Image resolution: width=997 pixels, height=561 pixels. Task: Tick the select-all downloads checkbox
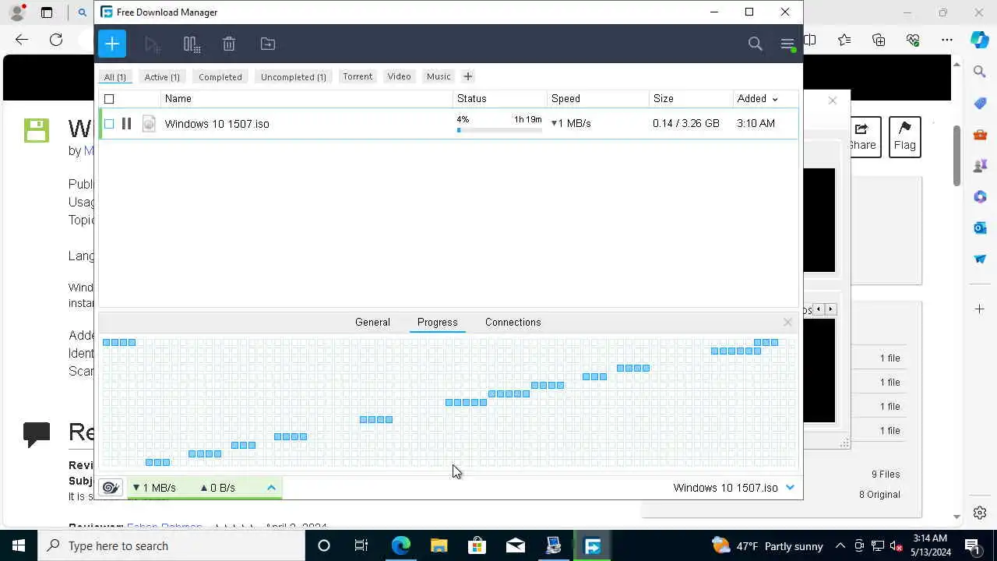click(109, 99)
